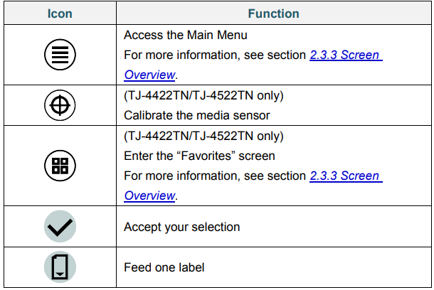The image size is (434, 290).
Task: Open '2.3.3 Screen' link in Main Menu row
Action: coord(346,55)
